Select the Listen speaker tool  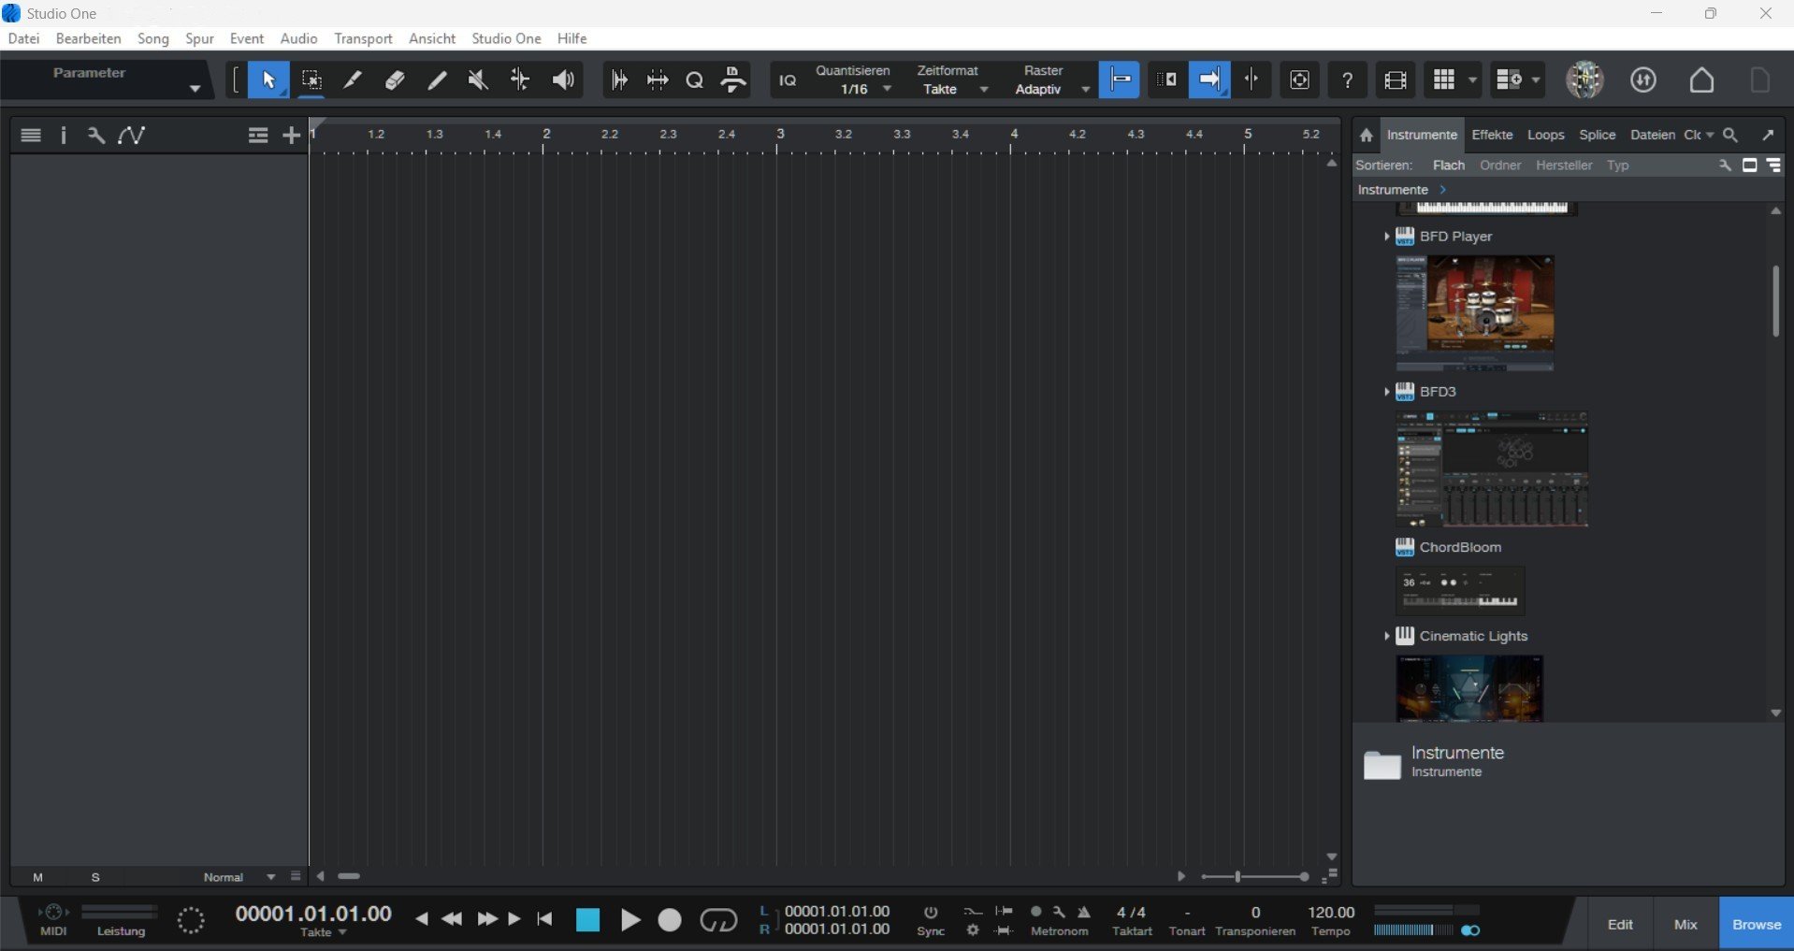(x=562, y=80)
